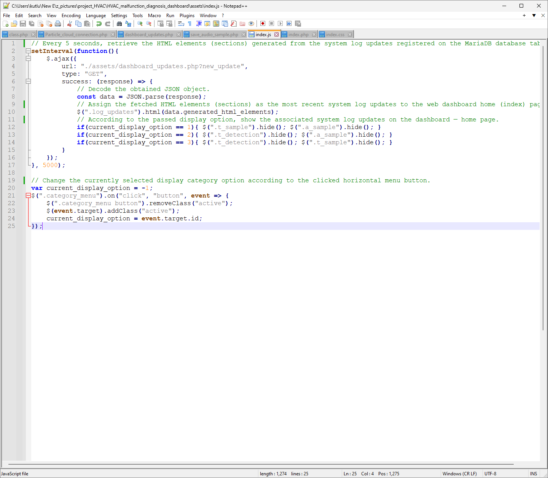548x478 pixels.
Task: Click the Windows (CR LF) status bar field
Action: (459, 474)
